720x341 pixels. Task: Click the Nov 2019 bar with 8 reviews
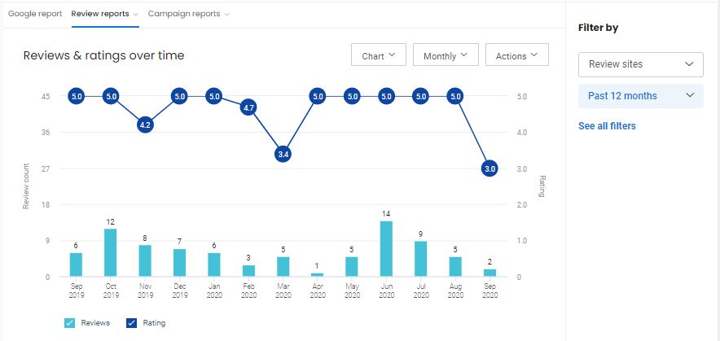[x=145, y=260]
